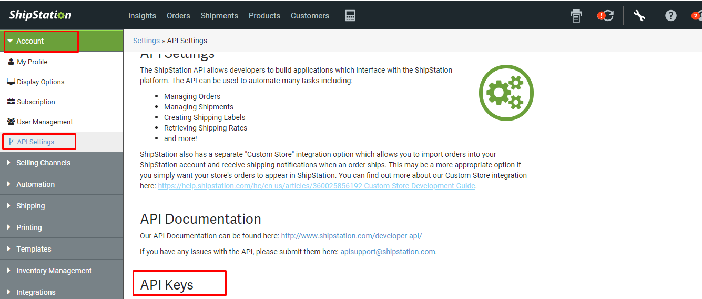
Task: Open the Insights menu
Action: click(x=142, y=16)
